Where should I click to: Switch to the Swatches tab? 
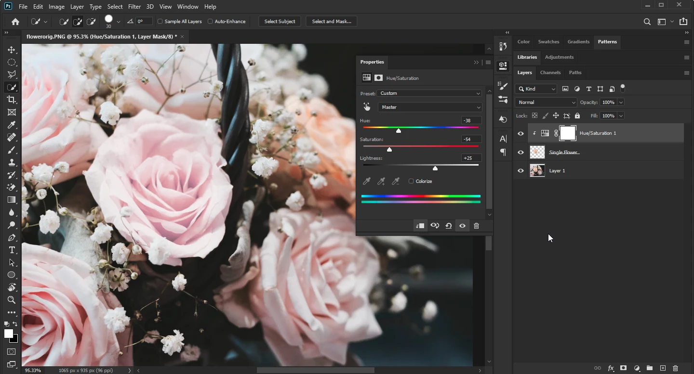point(548,42)
